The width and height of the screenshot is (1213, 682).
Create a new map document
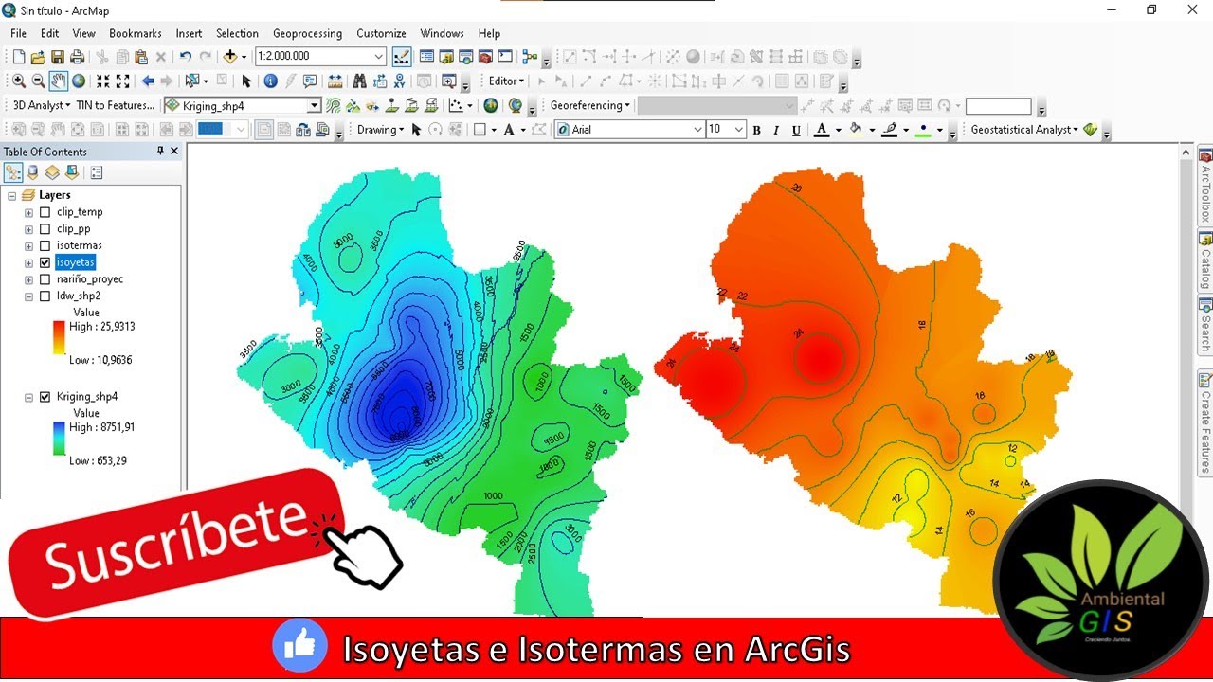click(x=18, y=57)
